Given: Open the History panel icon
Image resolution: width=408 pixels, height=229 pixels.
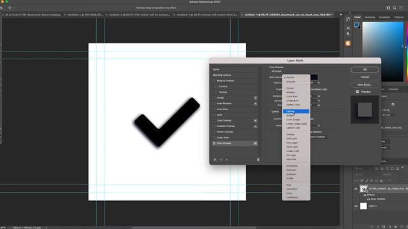Looking at the screenshot, I should coord(348,20).
